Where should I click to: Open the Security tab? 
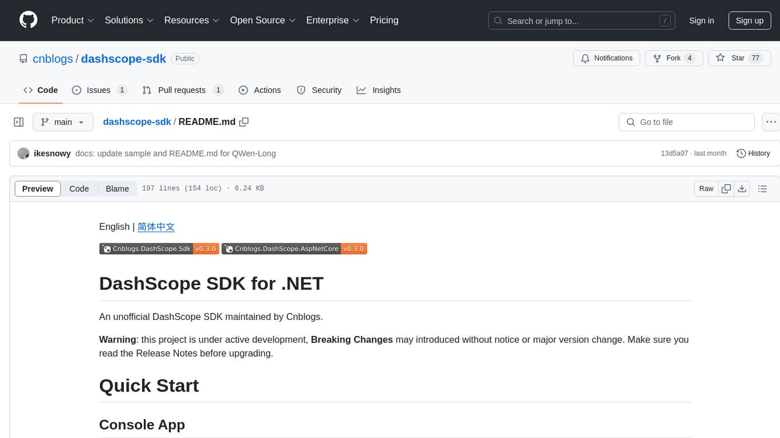(x=319, y=90)
